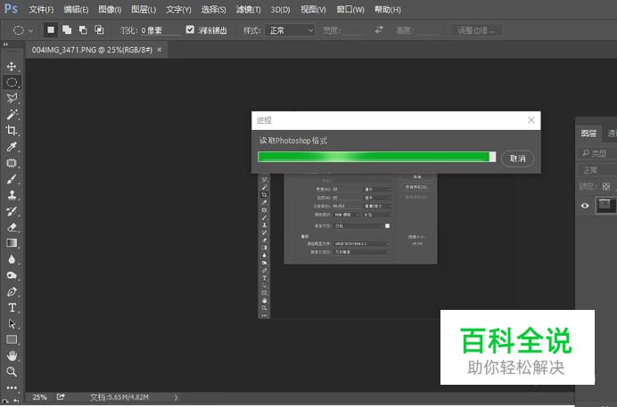Open the 帮助(H) menu
Image resolution: width=617 pixels, height=407 pixels.
click(388, 10)
